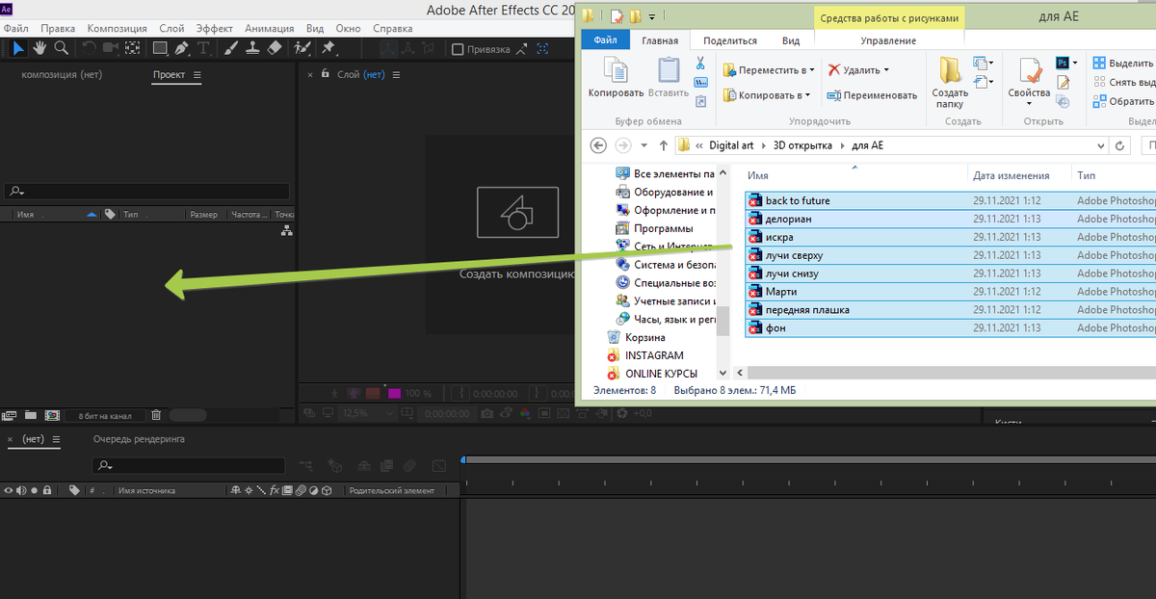The width and height of the screenshot is (1156, 599).
Task: Toggle the layer lock icon beside Слой
Action: (327, 74)
